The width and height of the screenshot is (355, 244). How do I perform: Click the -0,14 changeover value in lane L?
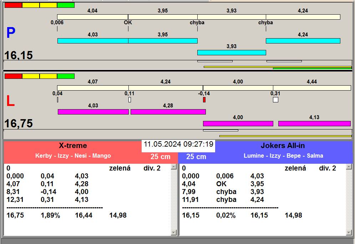(204, 93)
